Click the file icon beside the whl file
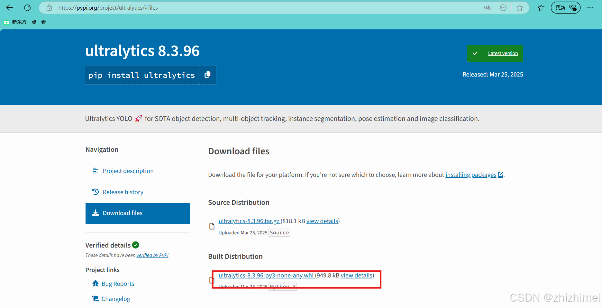 click(211, 280)
